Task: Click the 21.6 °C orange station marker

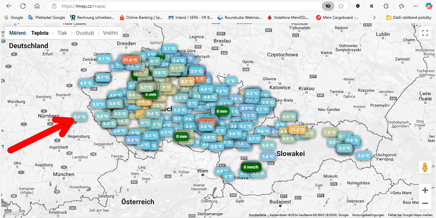Action: pyautogui.click(x=130, y=60)
